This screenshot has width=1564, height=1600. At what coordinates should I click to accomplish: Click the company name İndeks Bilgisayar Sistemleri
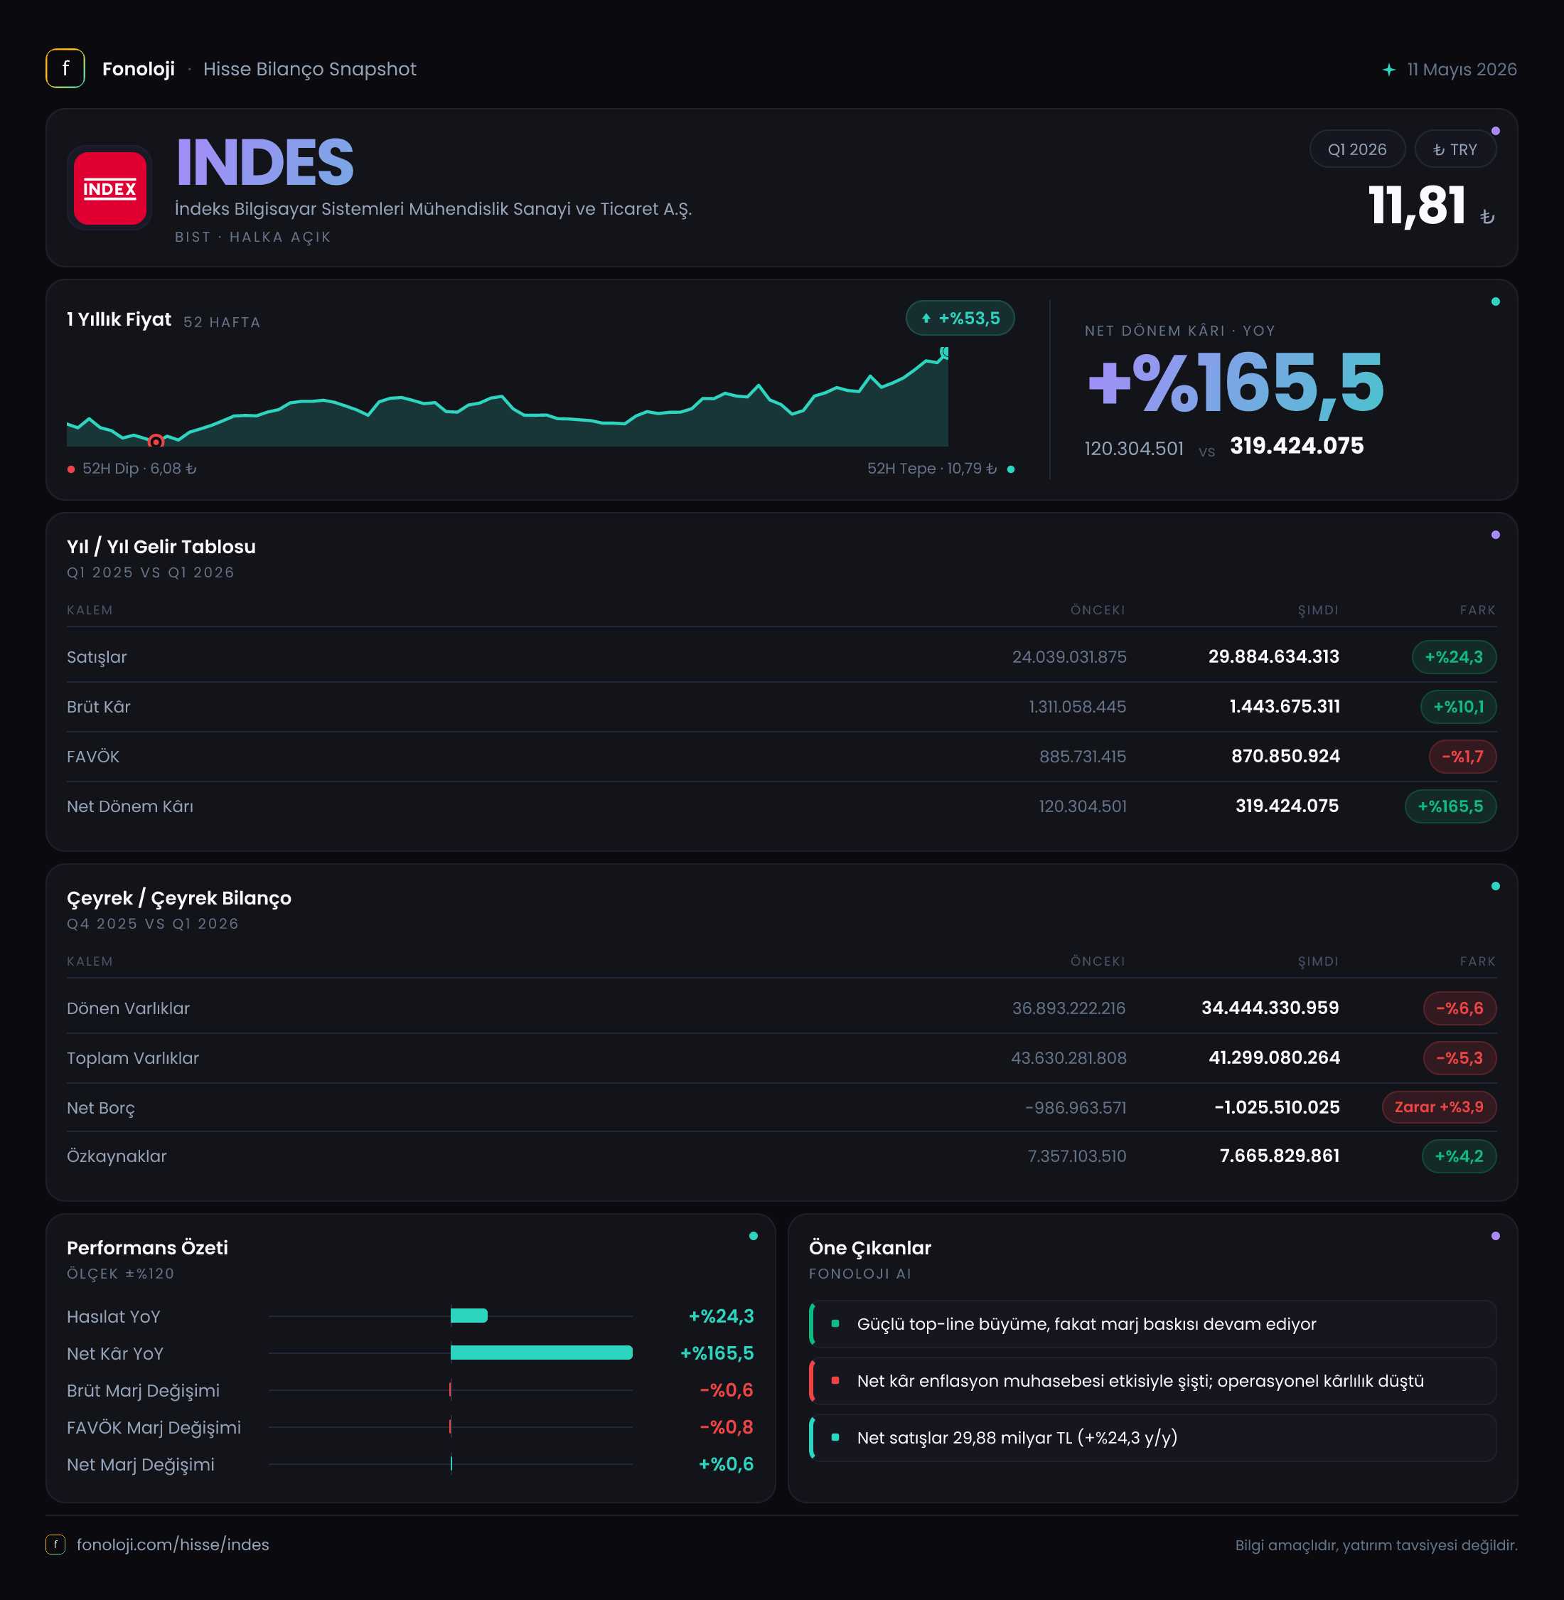click(433, 209)
